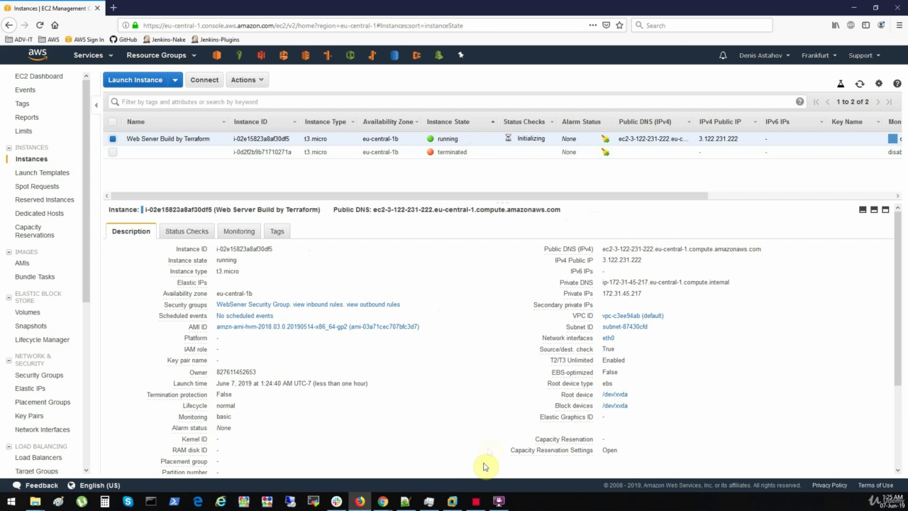Click the help question mark above the table
The width and height of the screenshot is (908, 511).
click(x=897, y=84)
